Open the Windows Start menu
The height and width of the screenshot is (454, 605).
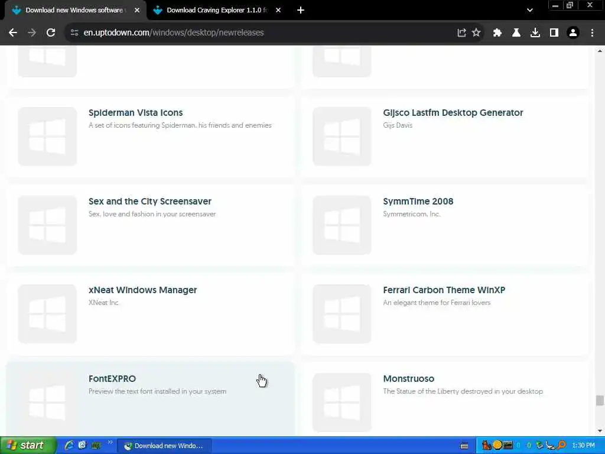point(28,446)
